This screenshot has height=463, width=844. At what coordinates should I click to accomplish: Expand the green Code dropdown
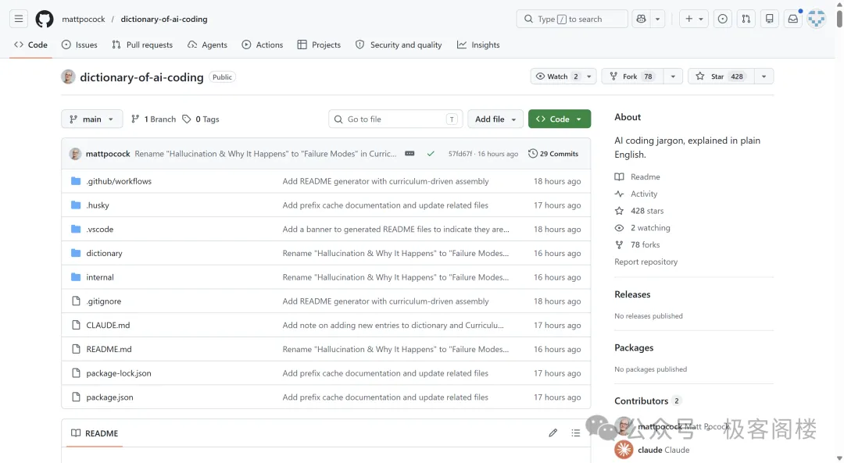[x=560, y=119]
